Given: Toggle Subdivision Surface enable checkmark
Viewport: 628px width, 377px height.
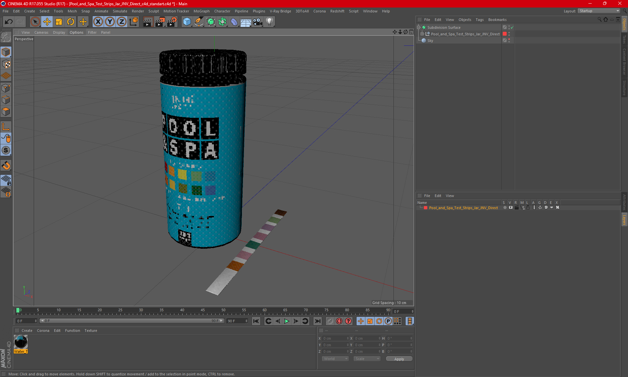Looking at the screenshot, I should coord(512,27).
